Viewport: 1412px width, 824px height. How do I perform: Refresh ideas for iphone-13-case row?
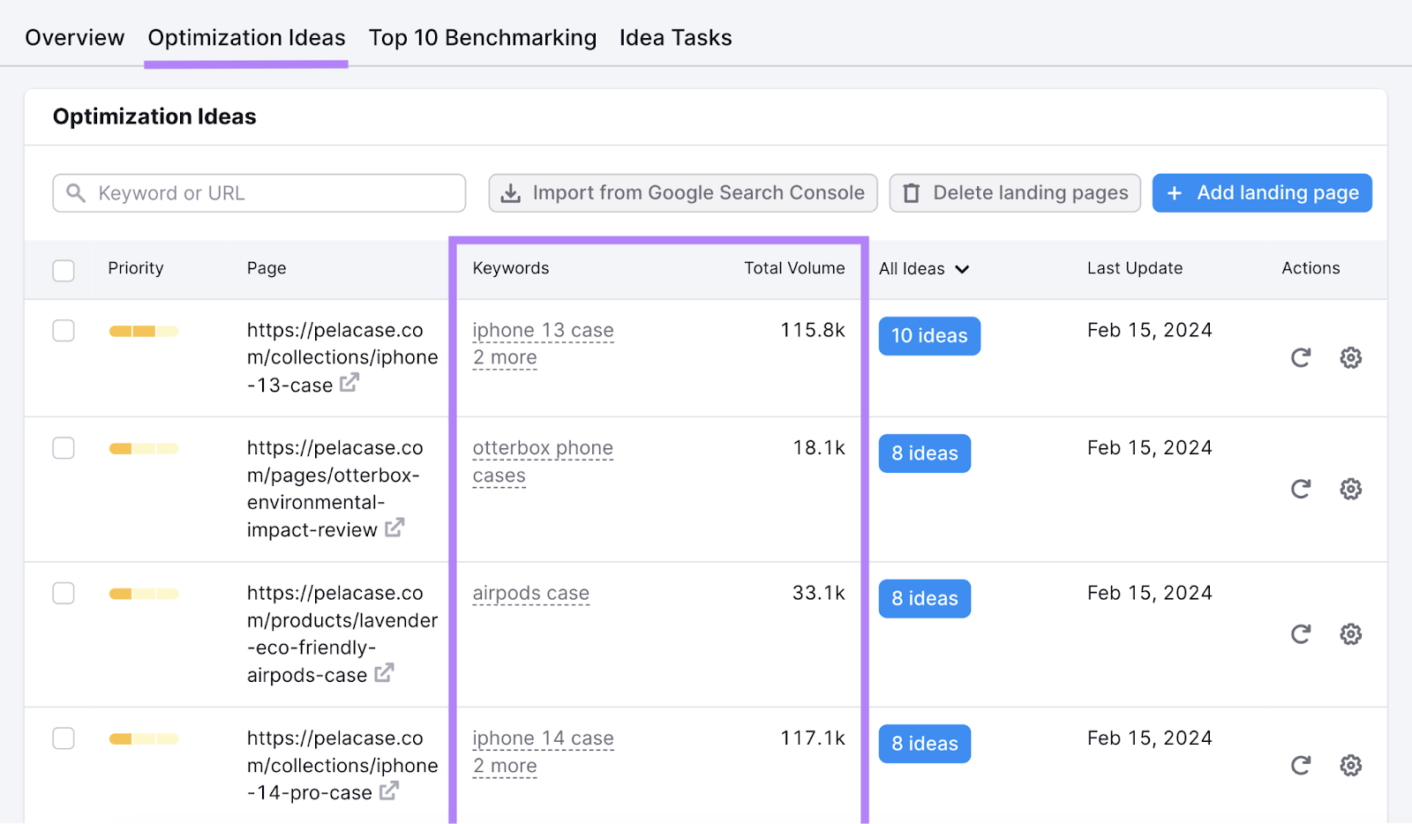click(x=1301, y=357)
